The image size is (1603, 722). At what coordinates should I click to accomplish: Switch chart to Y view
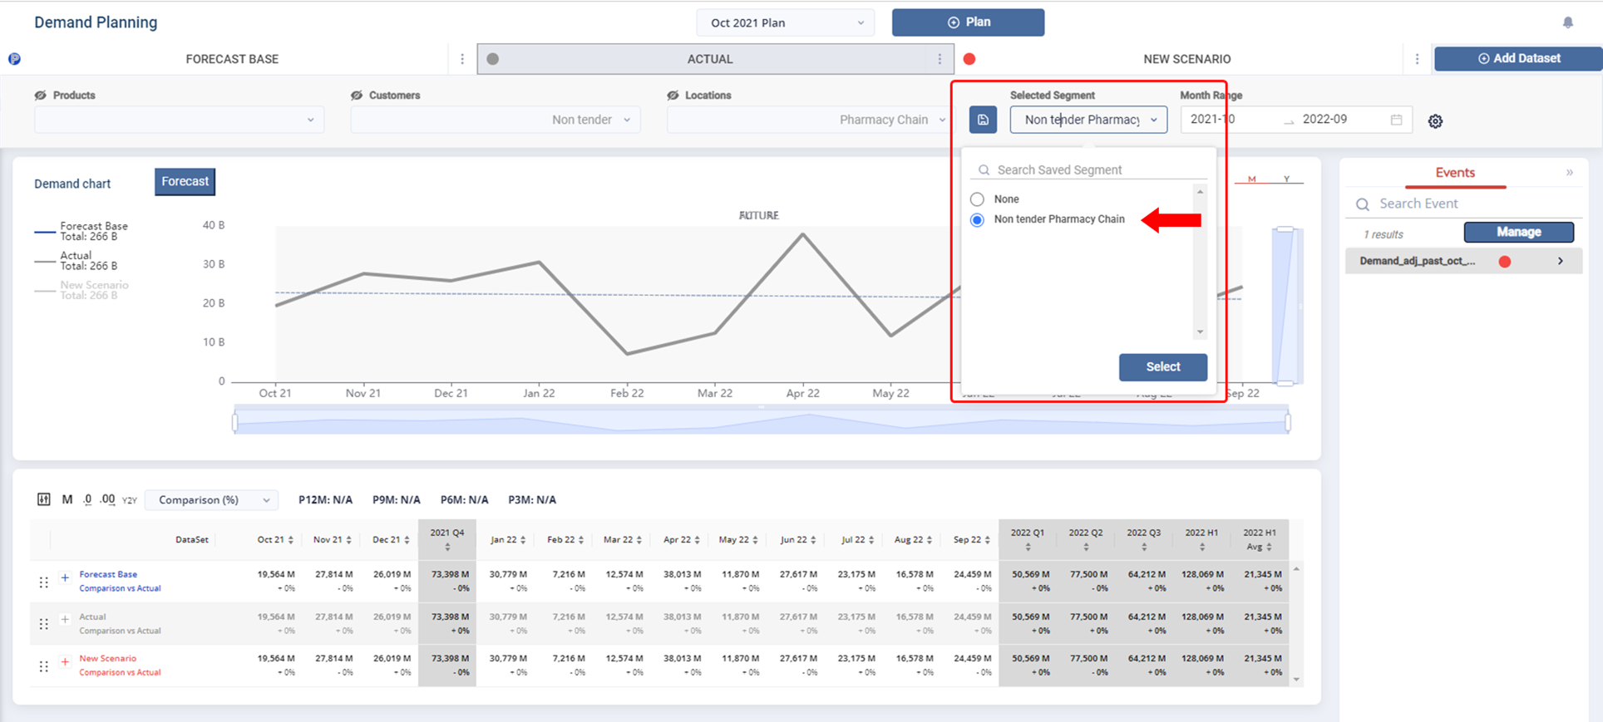coord(1287,179)
